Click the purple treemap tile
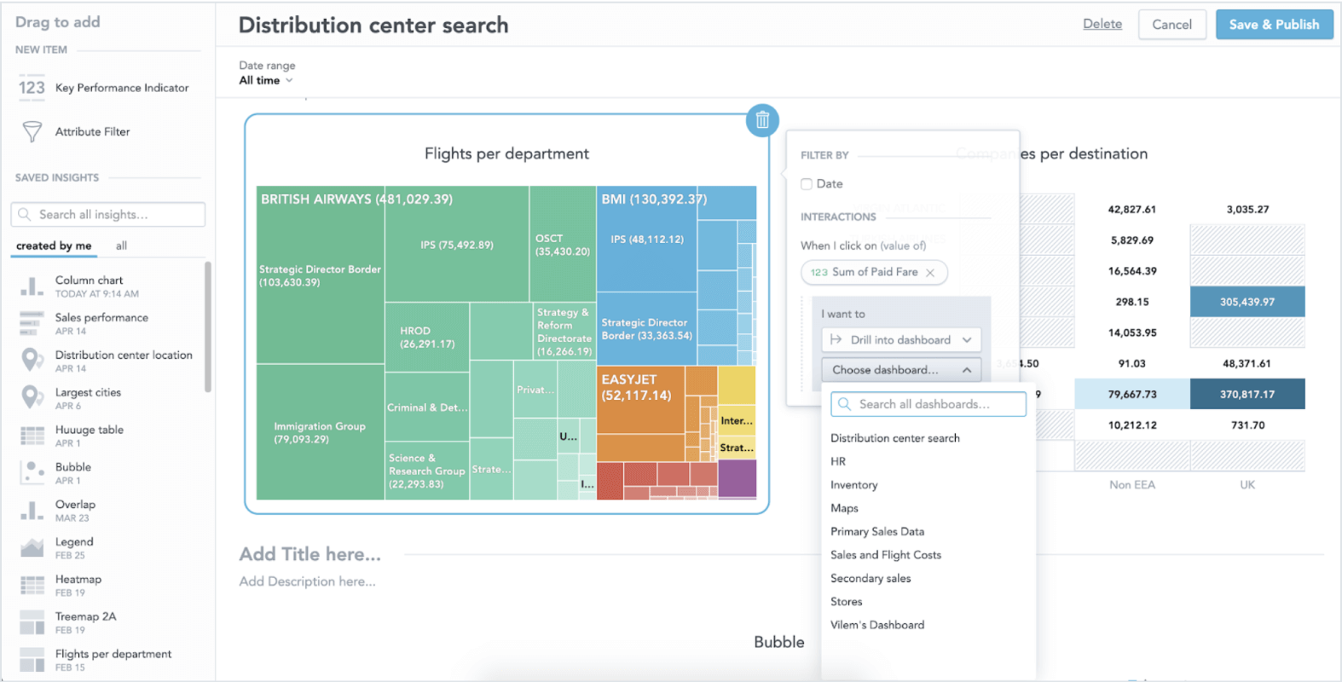The width and height of the screenshot is (1342, 682). (737, 479)
